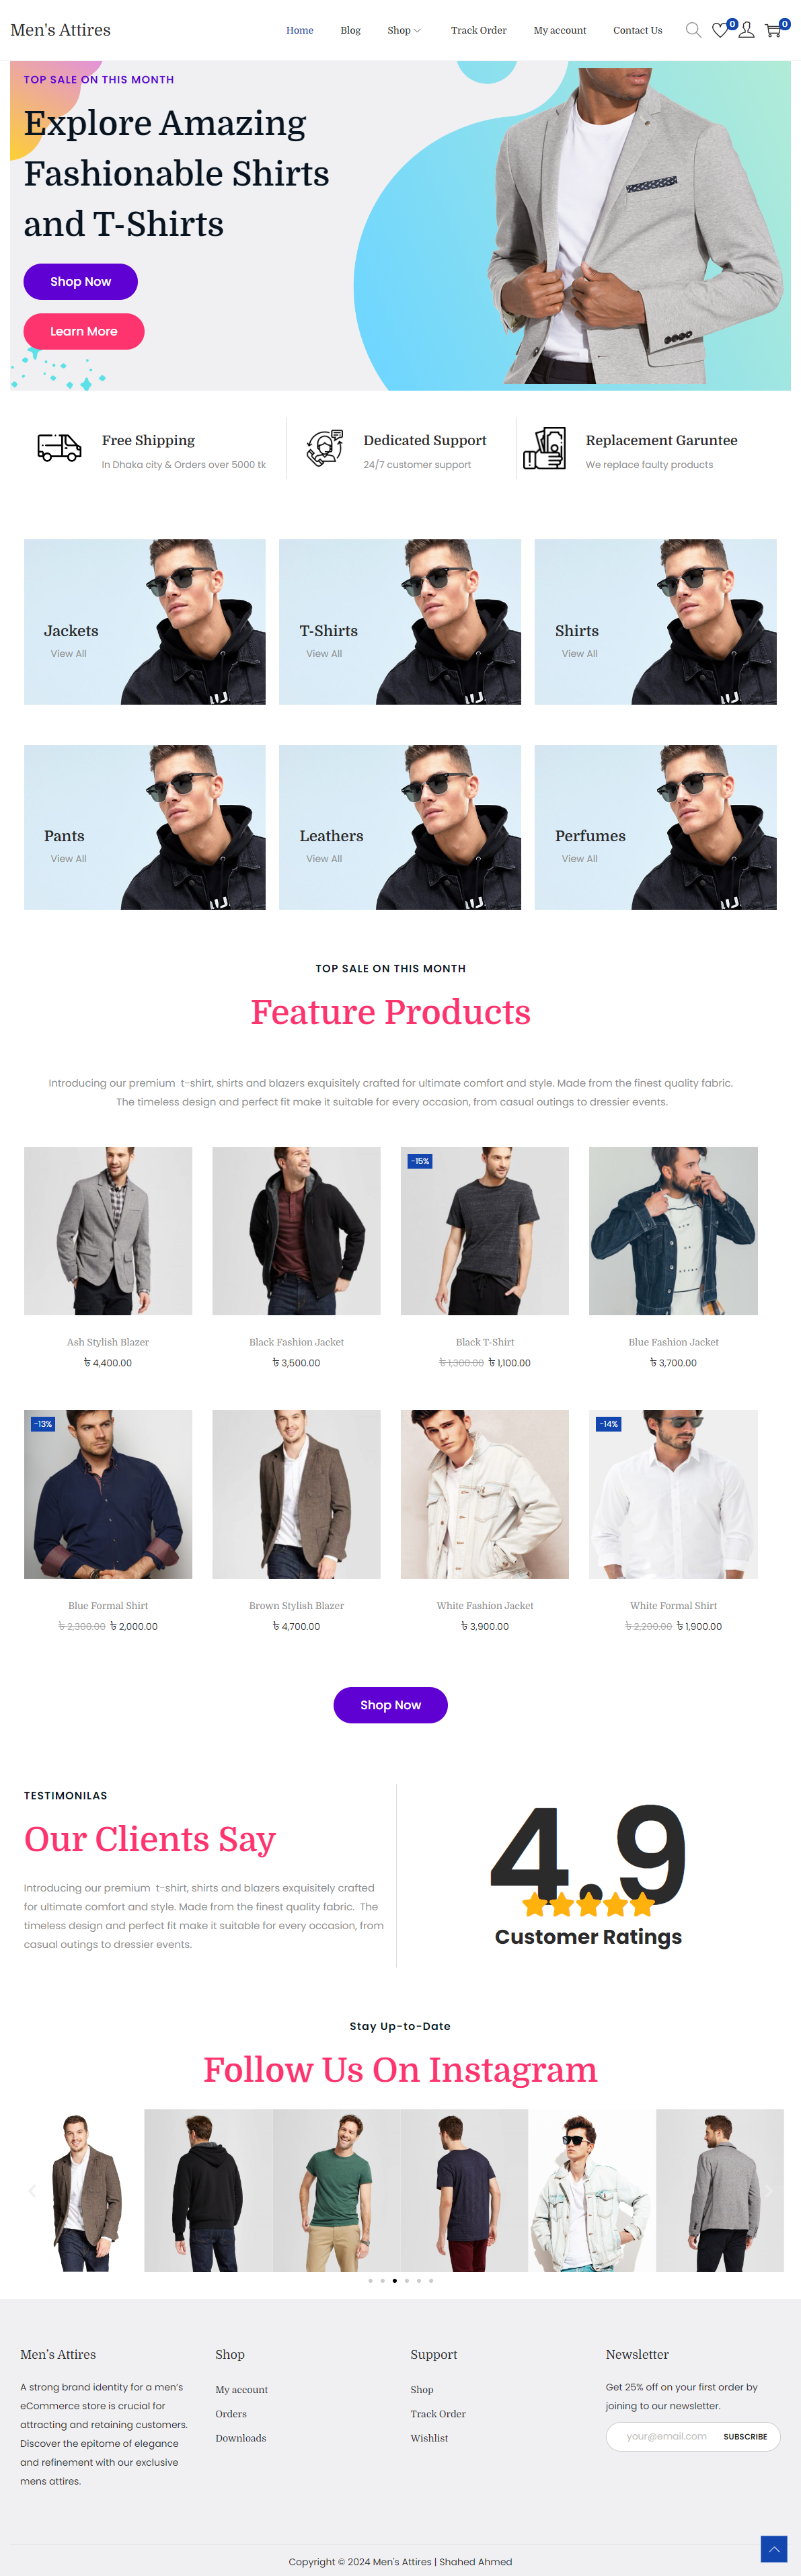Open the Wishlist footer link
801x2576 pixels.
(x=429, y=2438)
